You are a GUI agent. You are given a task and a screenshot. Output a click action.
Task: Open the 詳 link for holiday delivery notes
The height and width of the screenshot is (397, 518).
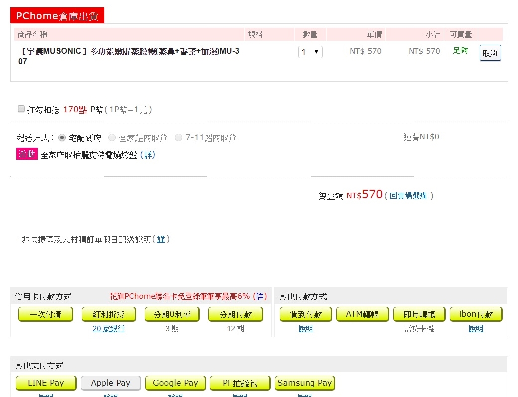click(161, 239)
